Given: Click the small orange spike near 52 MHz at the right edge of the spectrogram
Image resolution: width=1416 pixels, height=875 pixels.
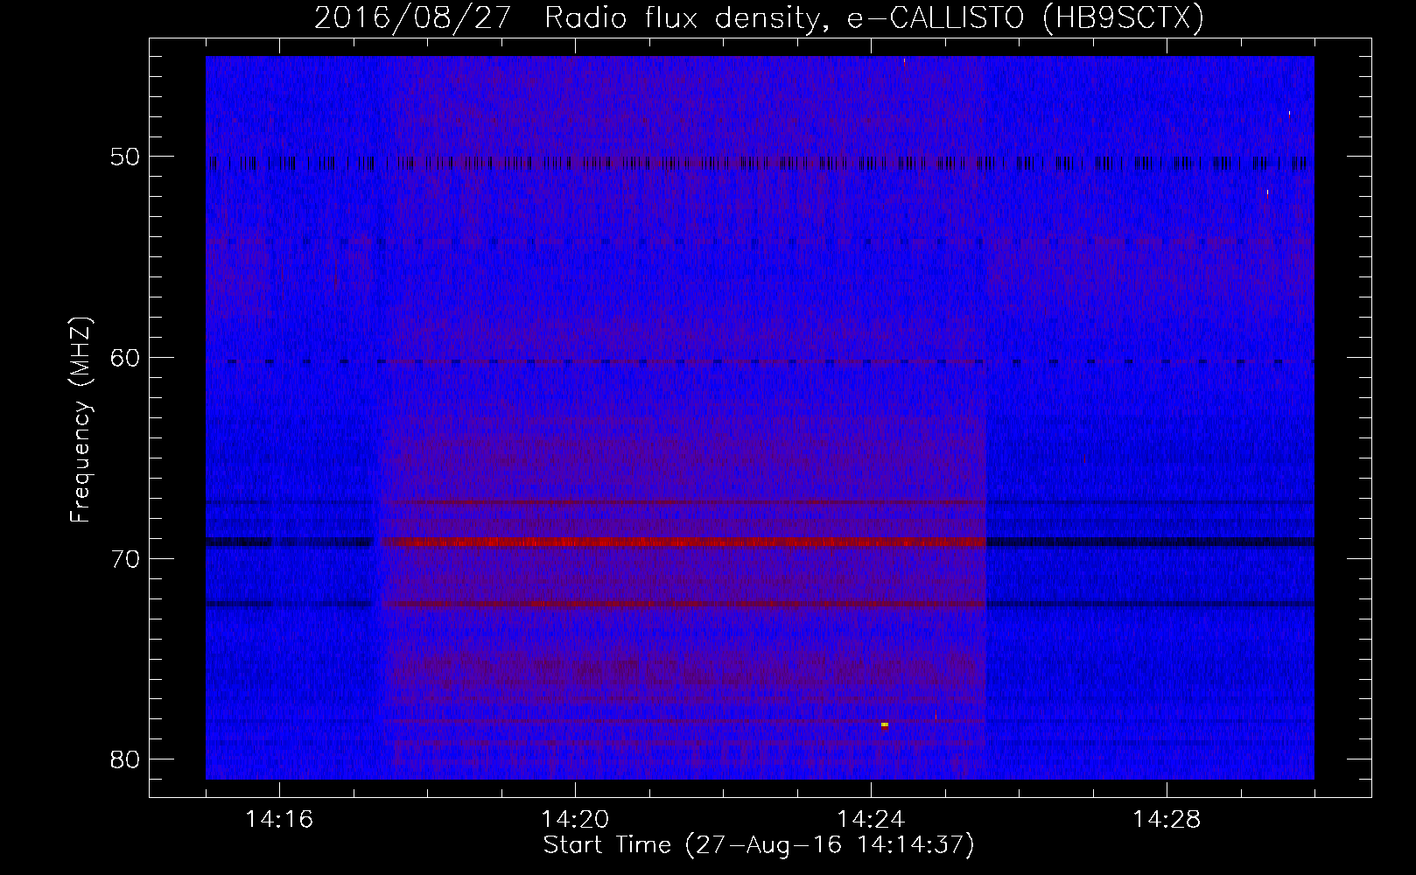Looking at the screenshot, I should click(x=1267, y=194).
